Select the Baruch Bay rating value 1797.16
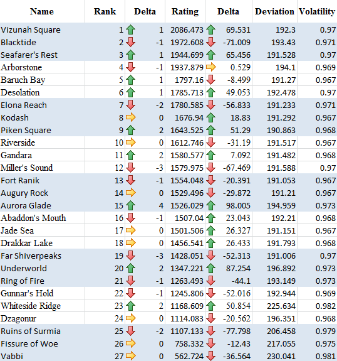 coord(189,80)
